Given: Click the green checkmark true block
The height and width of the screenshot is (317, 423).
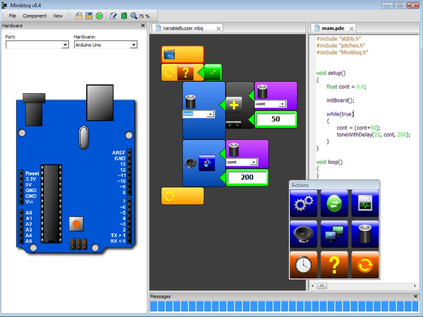Looking at the screenshot, I should [x=213, y=72].
